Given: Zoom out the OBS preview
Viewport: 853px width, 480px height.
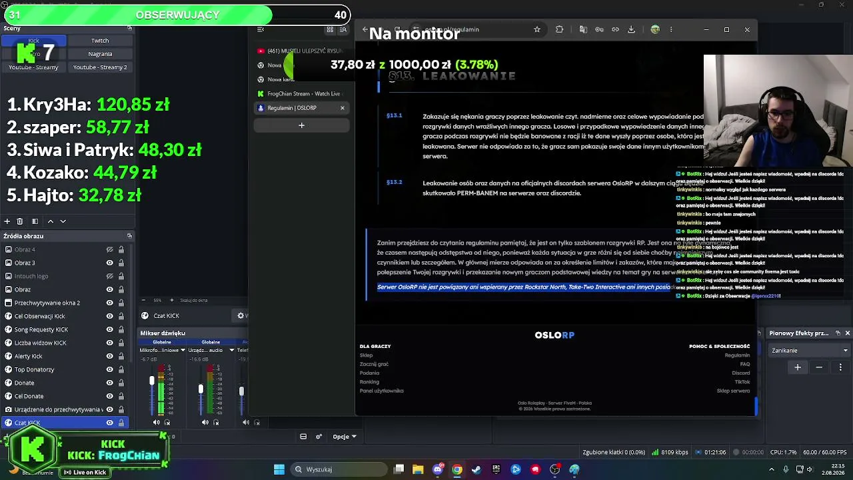Looking at the screenshot, I should 143,301.
